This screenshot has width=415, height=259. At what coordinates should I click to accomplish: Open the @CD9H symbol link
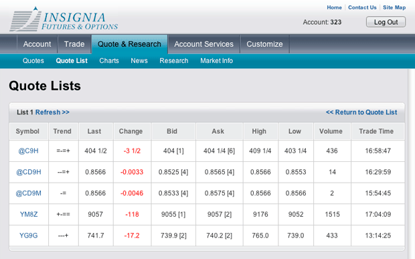coord(29,172)
